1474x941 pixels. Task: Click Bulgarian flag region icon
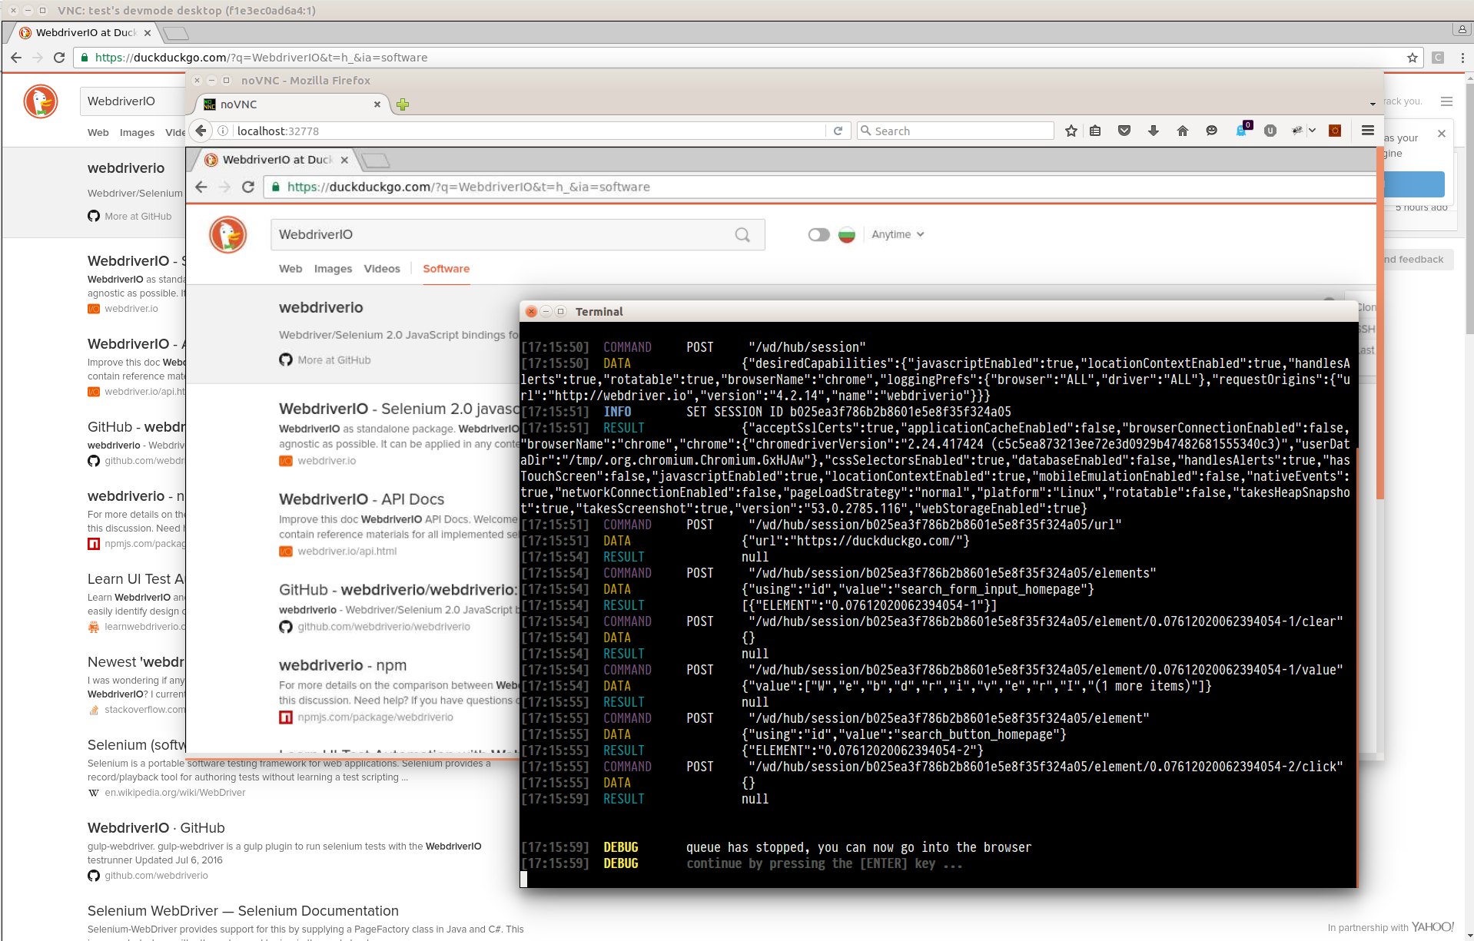(847, 234)
